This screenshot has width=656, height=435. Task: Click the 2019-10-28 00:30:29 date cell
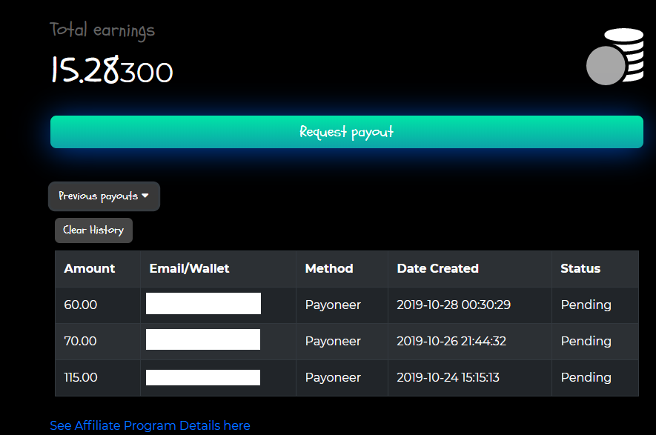[x=454, y=305]
